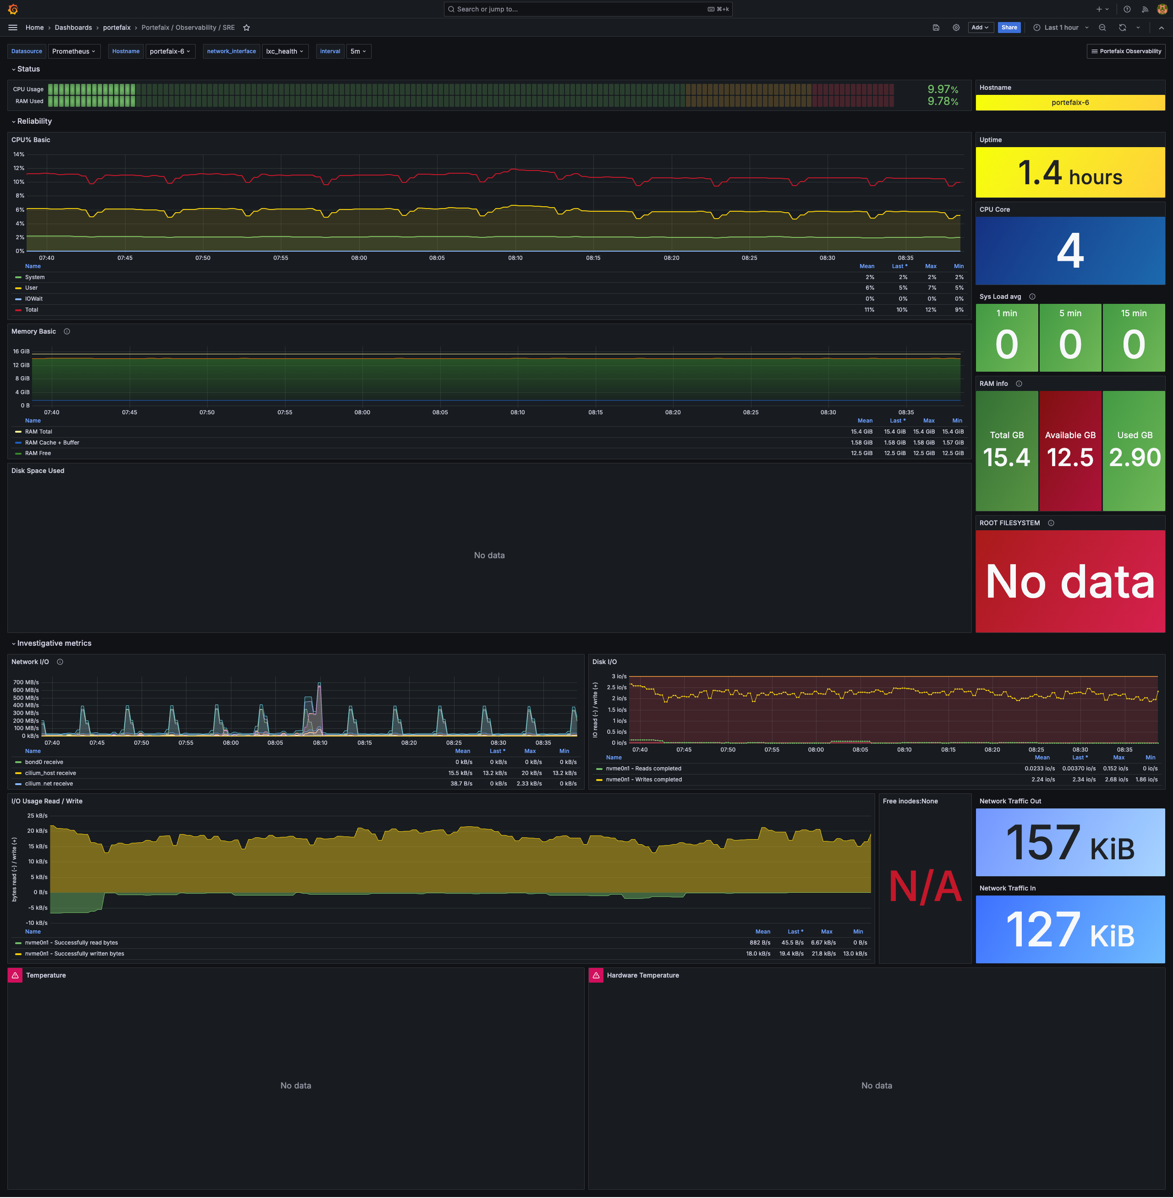Open the Hostname portefaix-6 dropdown
The height and width of the screenshot is (1198, 1173).
click(170, 52)
